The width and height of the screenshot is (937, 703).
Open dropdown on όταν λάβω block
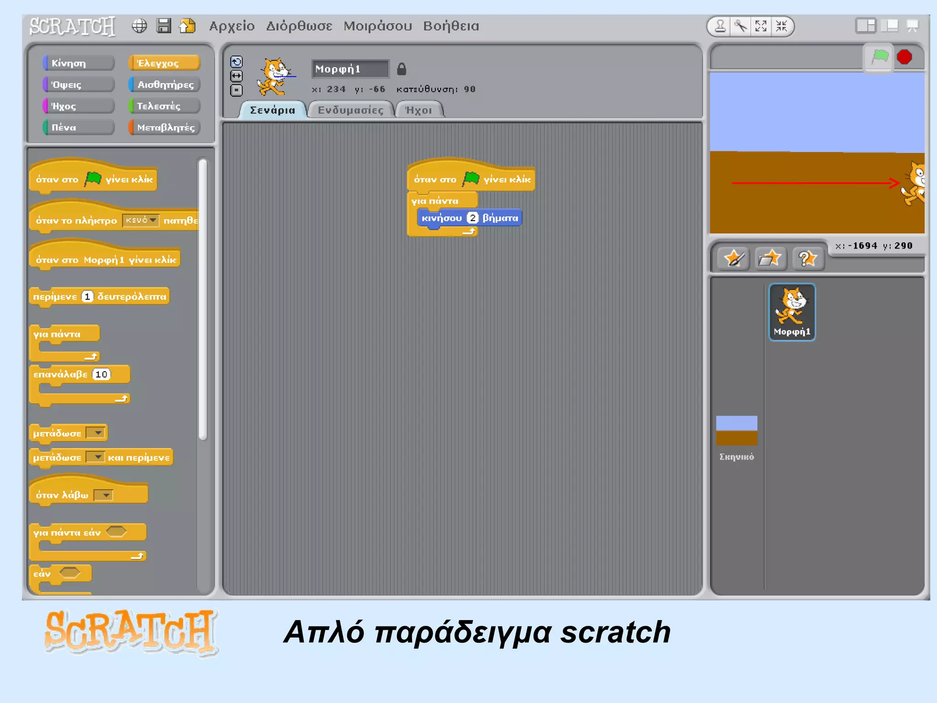point(103,495)
